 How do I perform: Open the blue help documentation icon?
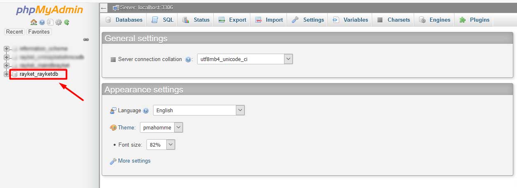pos(42,23)
